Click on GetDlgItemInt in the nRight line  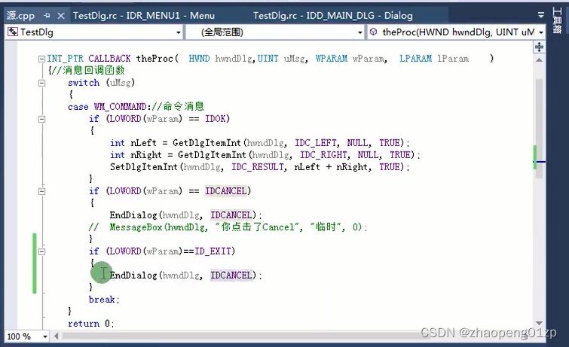(x=212, y=155)
